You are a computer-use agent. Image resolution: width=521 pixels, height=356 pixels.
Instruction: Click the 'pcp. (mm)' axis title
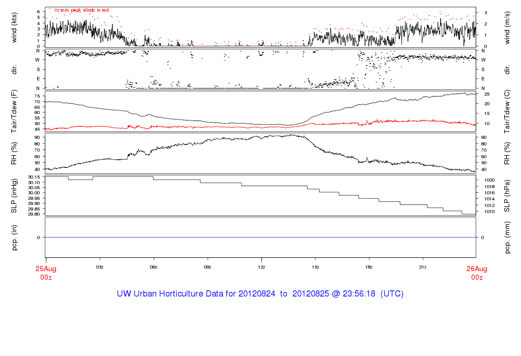(x=507, y=238)
